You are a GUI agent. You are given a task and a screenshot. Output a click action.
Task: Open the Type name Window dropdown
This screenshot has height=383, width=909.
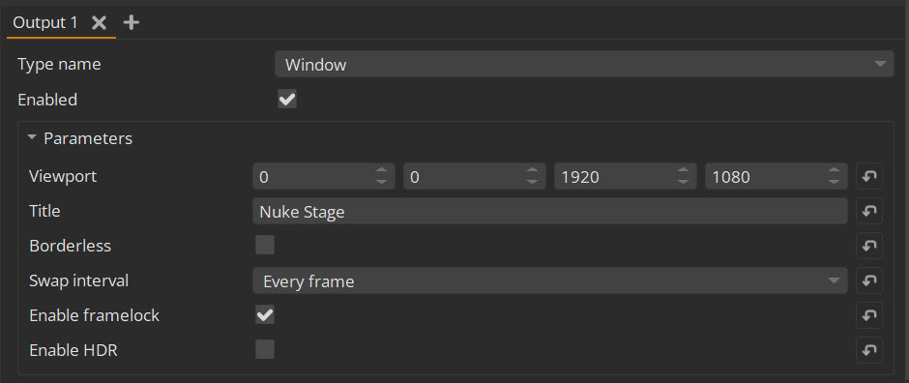[584, 64]
